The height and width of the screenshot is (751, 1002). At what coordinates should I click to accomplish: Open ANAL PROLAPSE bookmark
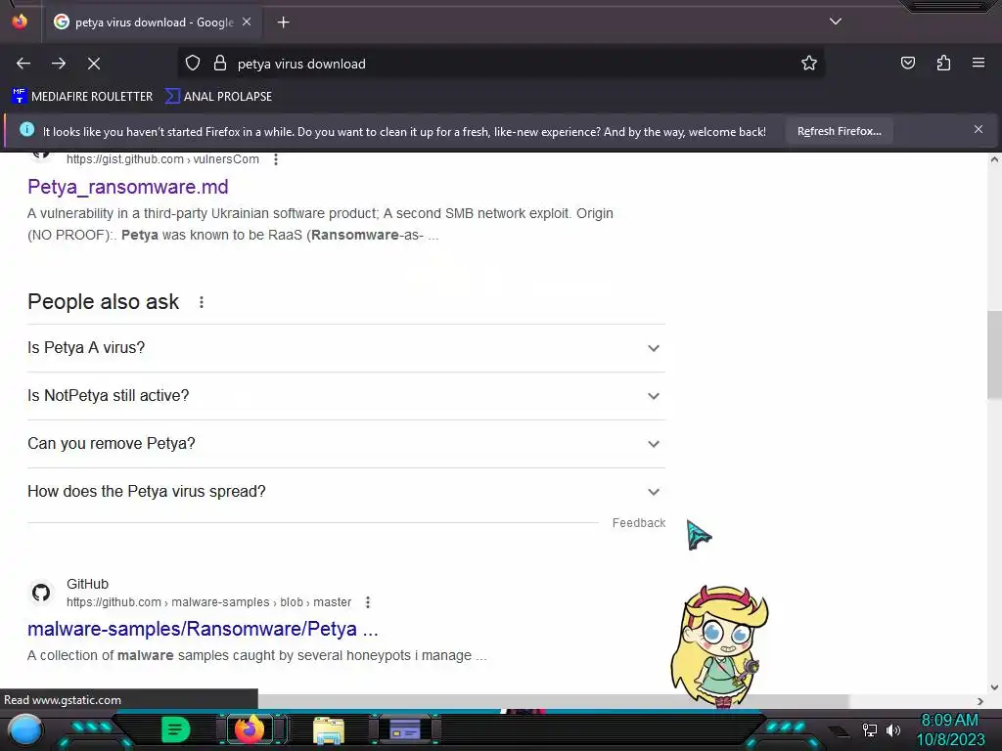218,97
